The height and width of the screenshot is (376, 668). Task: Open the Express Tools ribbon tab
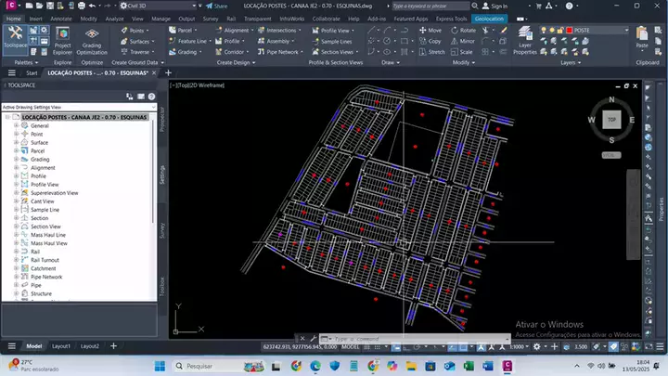[451, 19]
